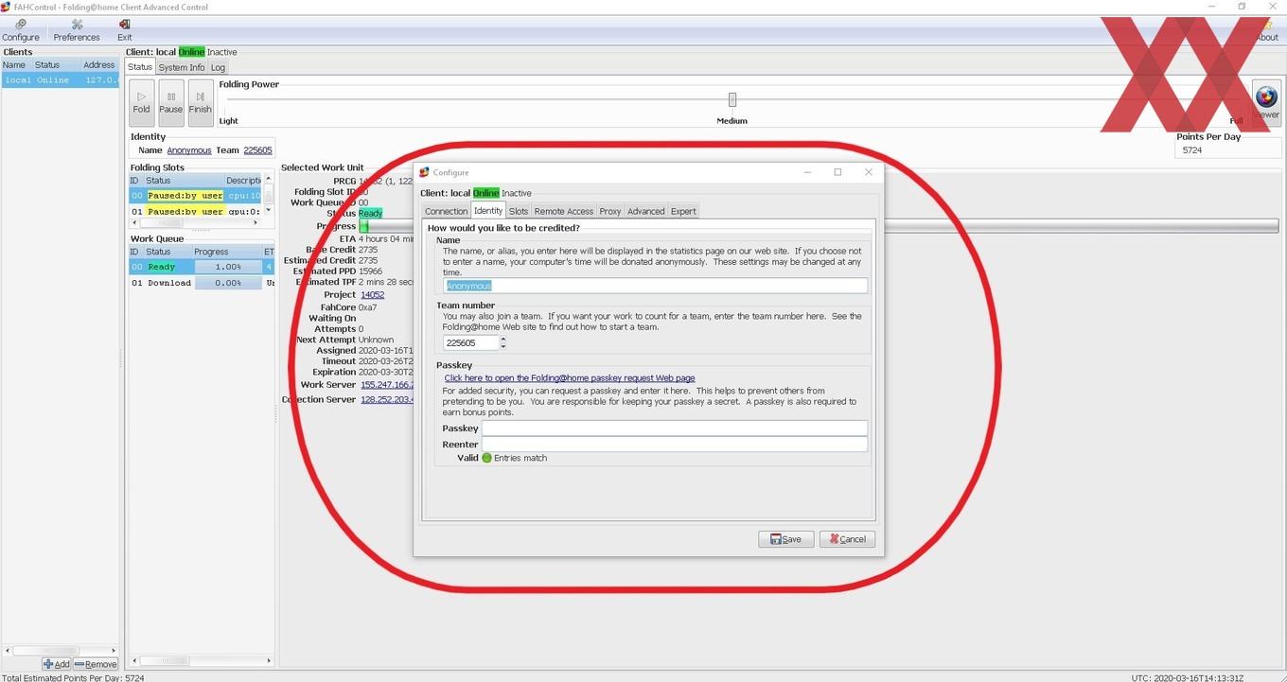This screenshot has height=682, width=1287.
Task: Move the Folding Power slider handle
Action: [732, 99]
